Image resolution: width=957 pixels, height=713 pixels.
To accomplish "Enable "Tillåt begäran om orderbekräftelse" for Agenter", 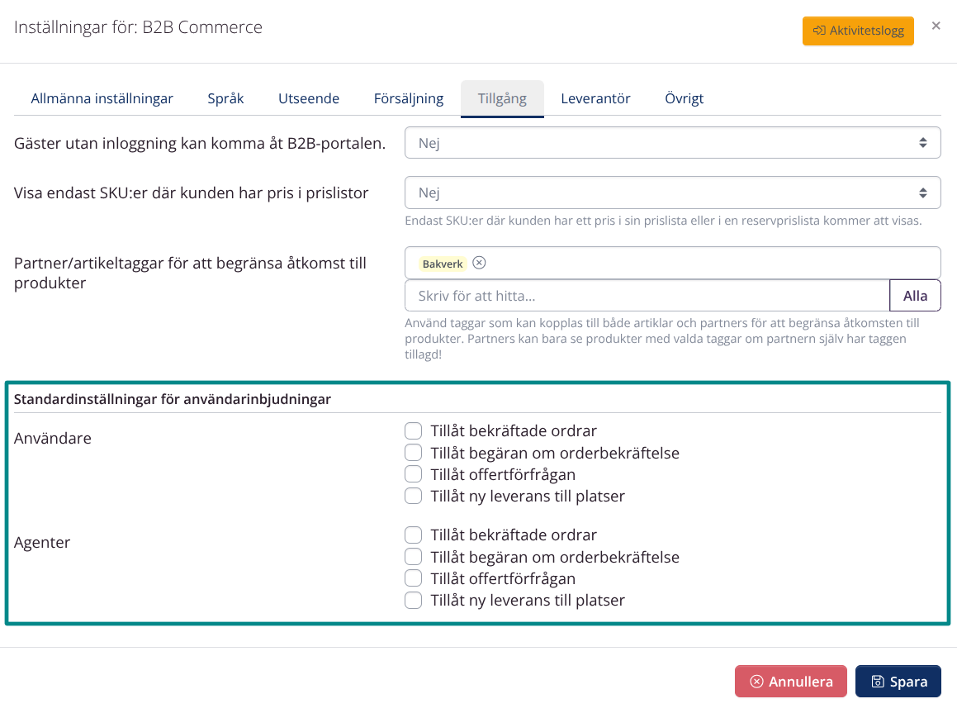I will pyautogui.click(x=413, y=556).
